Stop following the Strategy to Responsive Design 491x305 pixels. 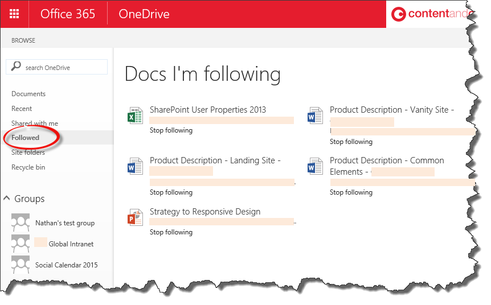point(171,232)
